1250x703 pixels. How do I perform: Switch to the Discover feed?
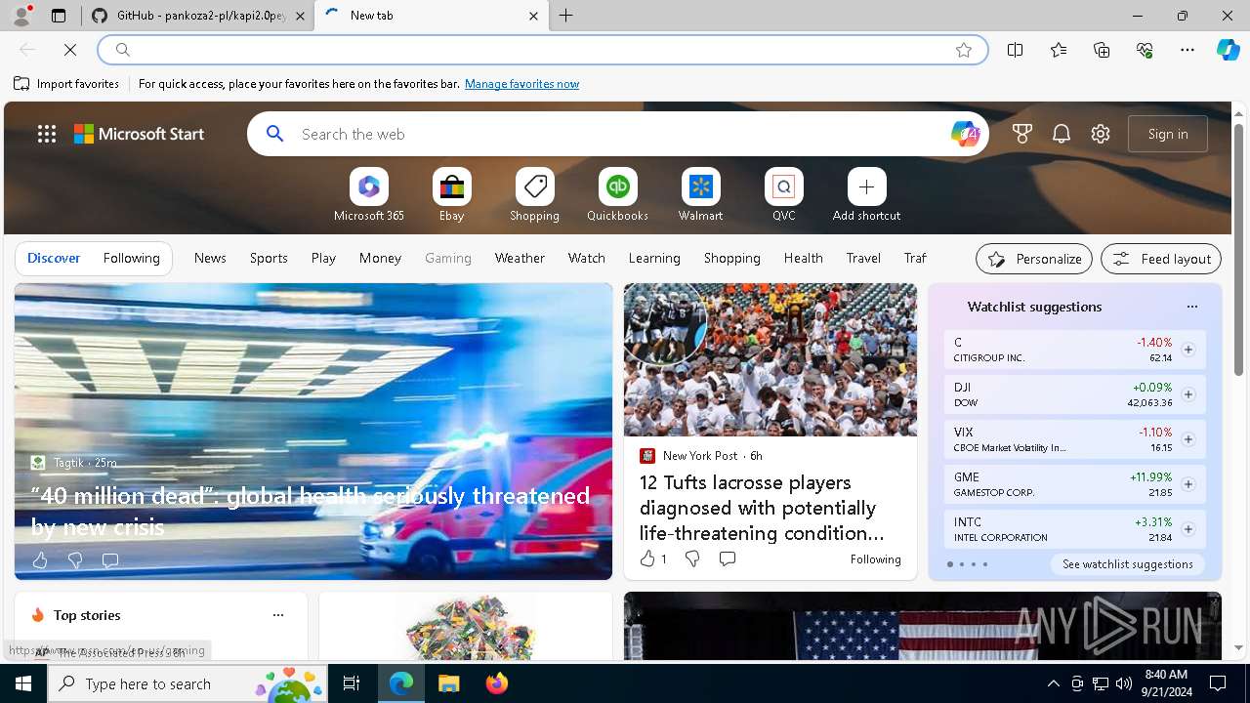[54, 258]
